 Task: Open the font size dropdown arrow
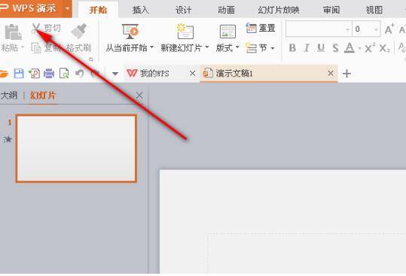(x=376, y=29)
